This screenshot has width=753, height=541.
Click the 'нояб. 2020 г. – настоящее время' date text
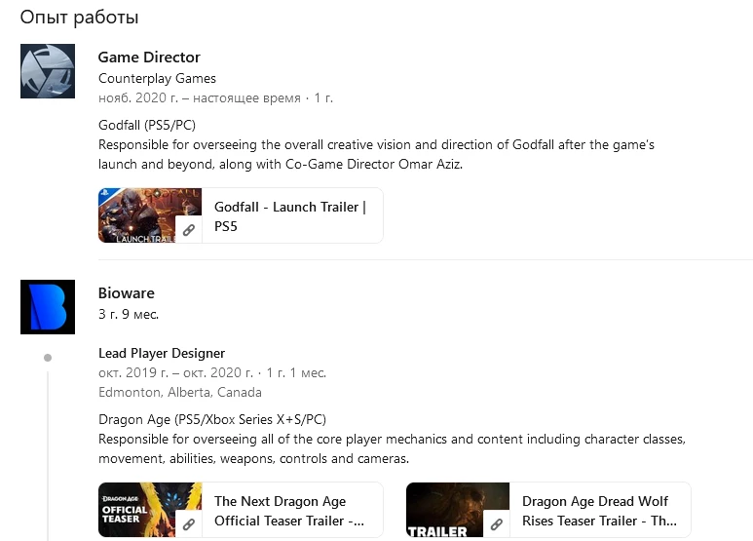200,98
